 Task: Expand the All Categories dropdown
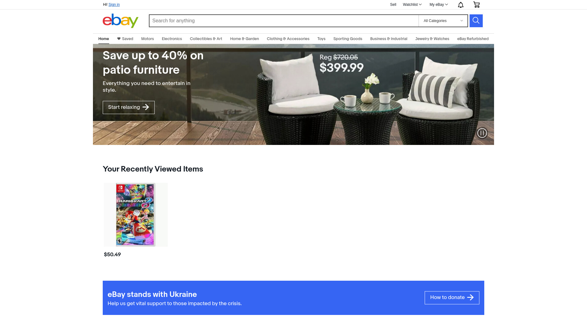pos(443,21)
